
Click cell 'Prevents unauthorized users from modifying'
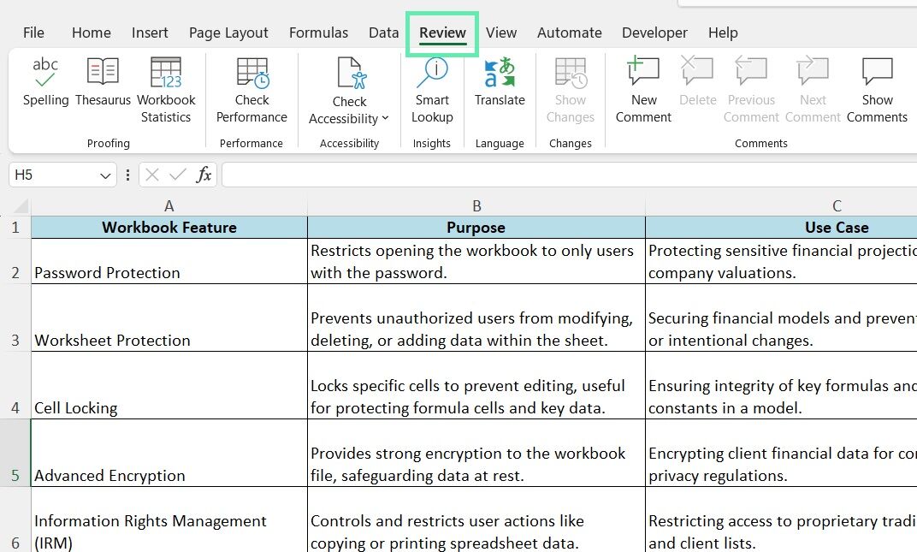click(476, 318)
